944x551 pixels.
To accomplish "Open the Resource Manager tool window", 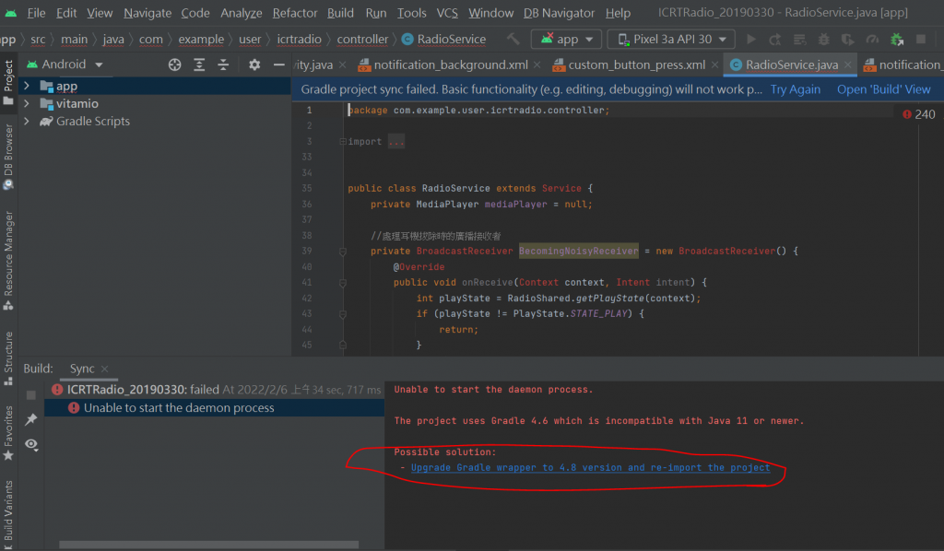I will (x=8, y=260).
